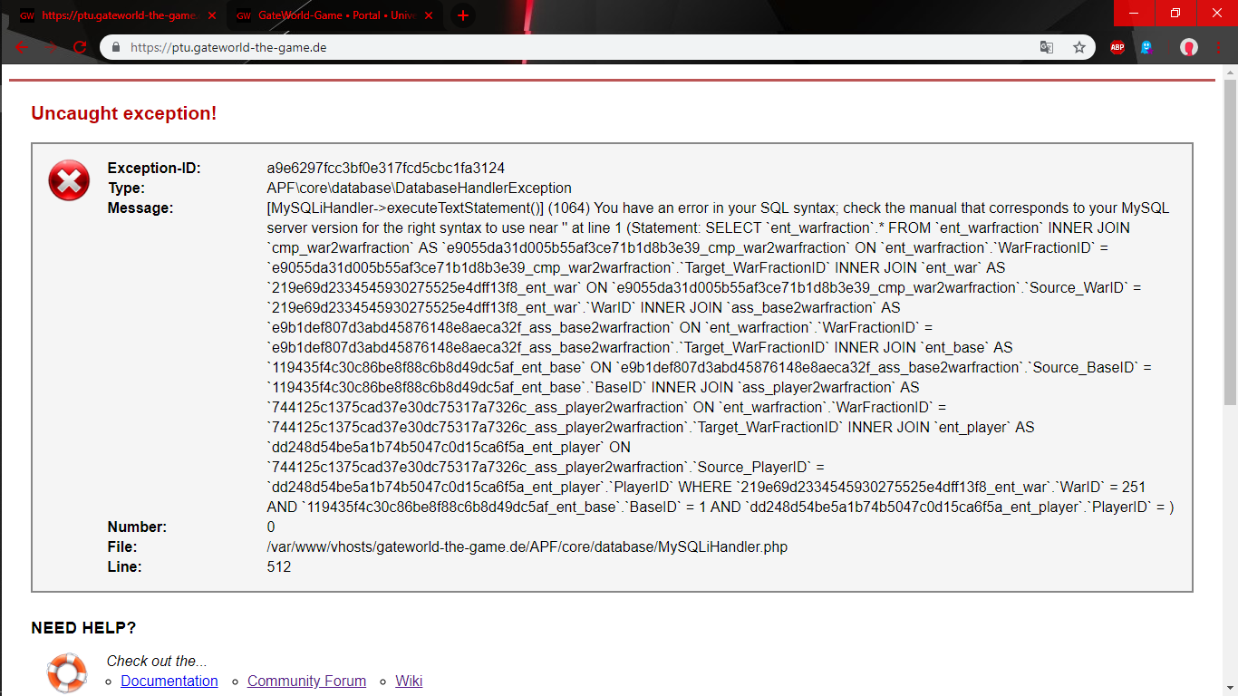The width and height of the screenshot is (1238, 696).
Task: Open the Documentation link
Action: click(x=169, y=681)
